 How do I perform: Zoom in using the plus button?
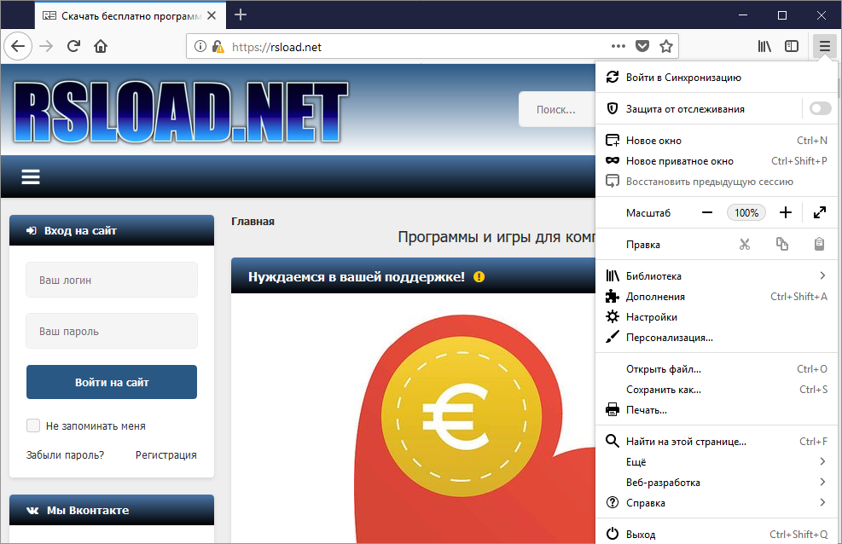pos(786,213)
